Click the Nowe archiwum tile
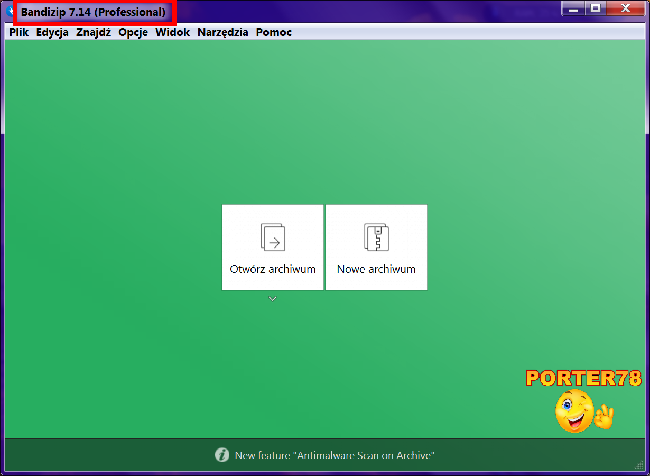Screen dimensions: 650x476 pos(376,247)
